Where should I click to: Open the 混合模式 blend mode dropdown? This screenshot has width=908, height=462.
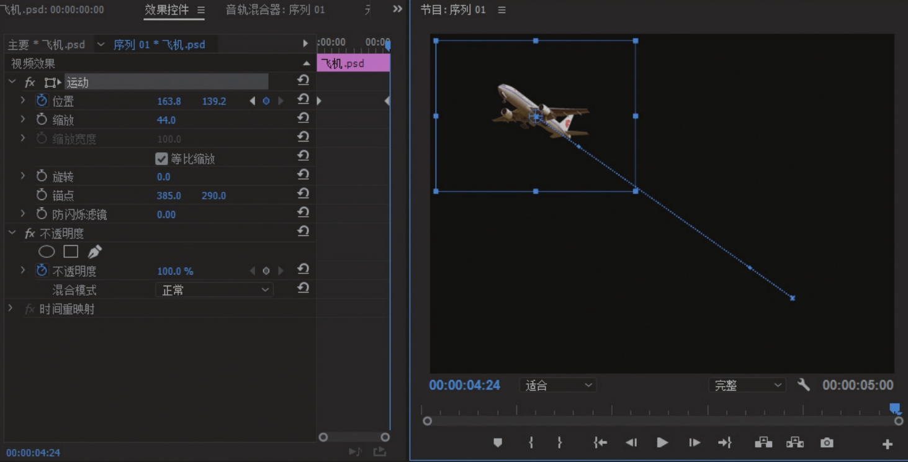214,290
